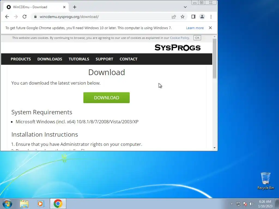This screenshot has width=279, height=209.
Task: Click the volume speaker tray icon
Action: [x=251, y=204]
